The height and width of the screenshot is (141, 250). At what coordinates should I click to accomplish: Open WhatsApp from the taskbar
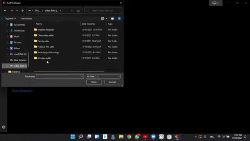137,137
